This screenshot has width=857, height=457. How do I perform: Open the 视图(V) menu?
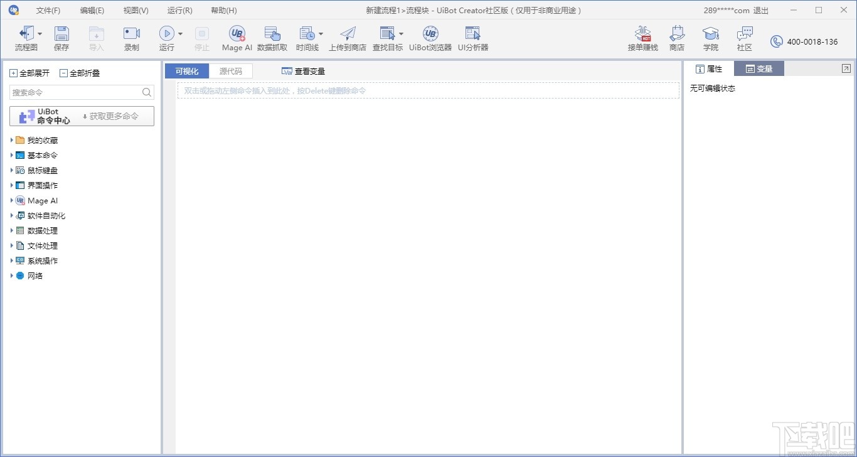click(x=136, y=11)
